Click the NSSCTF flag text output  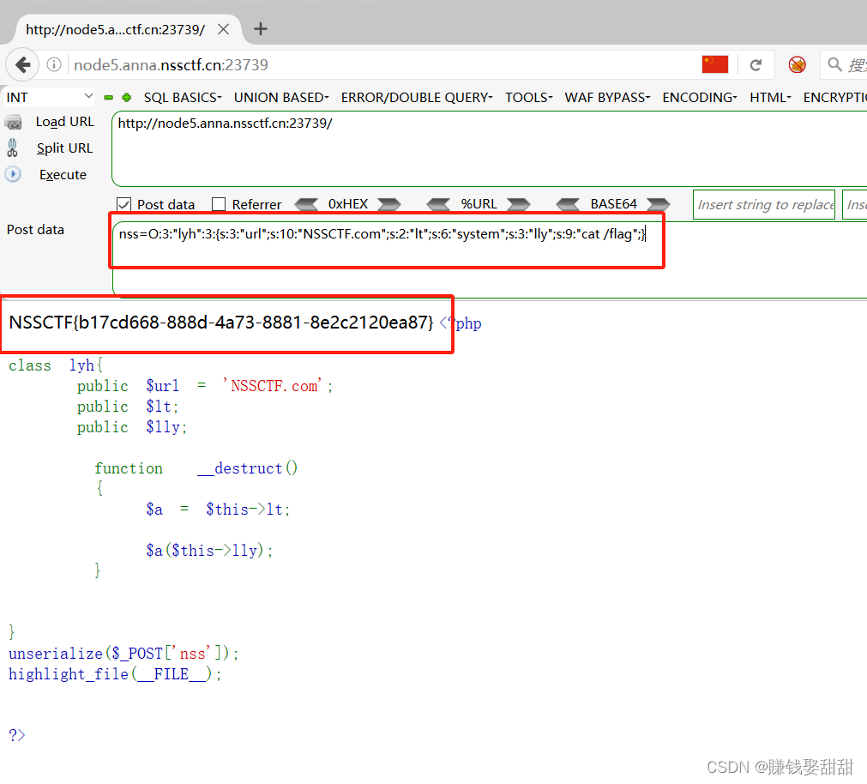(221, 323)
